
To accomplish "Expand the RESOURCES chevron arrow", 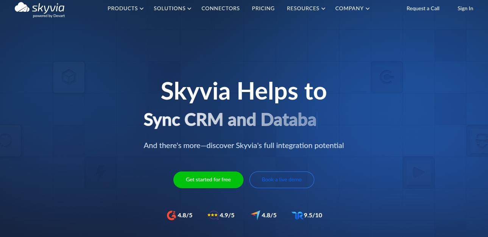I will [x=323, y=9].
